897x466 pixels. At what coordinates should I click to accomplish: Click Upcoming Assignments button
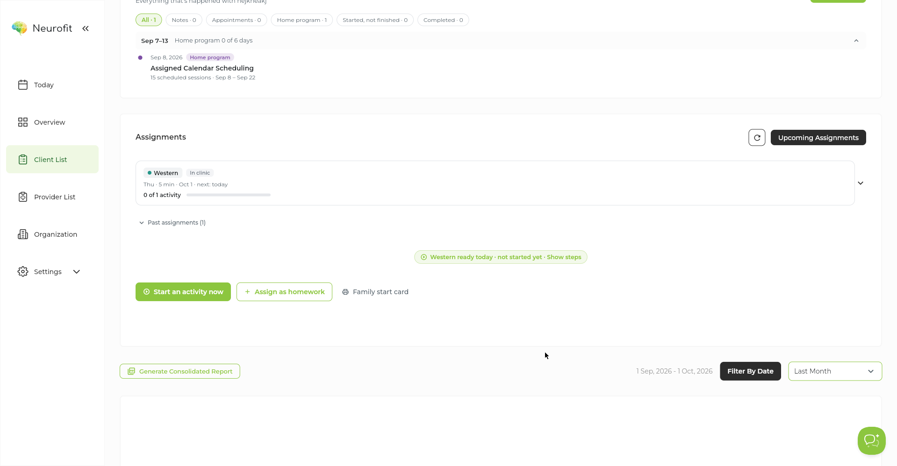tap(818, 137)
